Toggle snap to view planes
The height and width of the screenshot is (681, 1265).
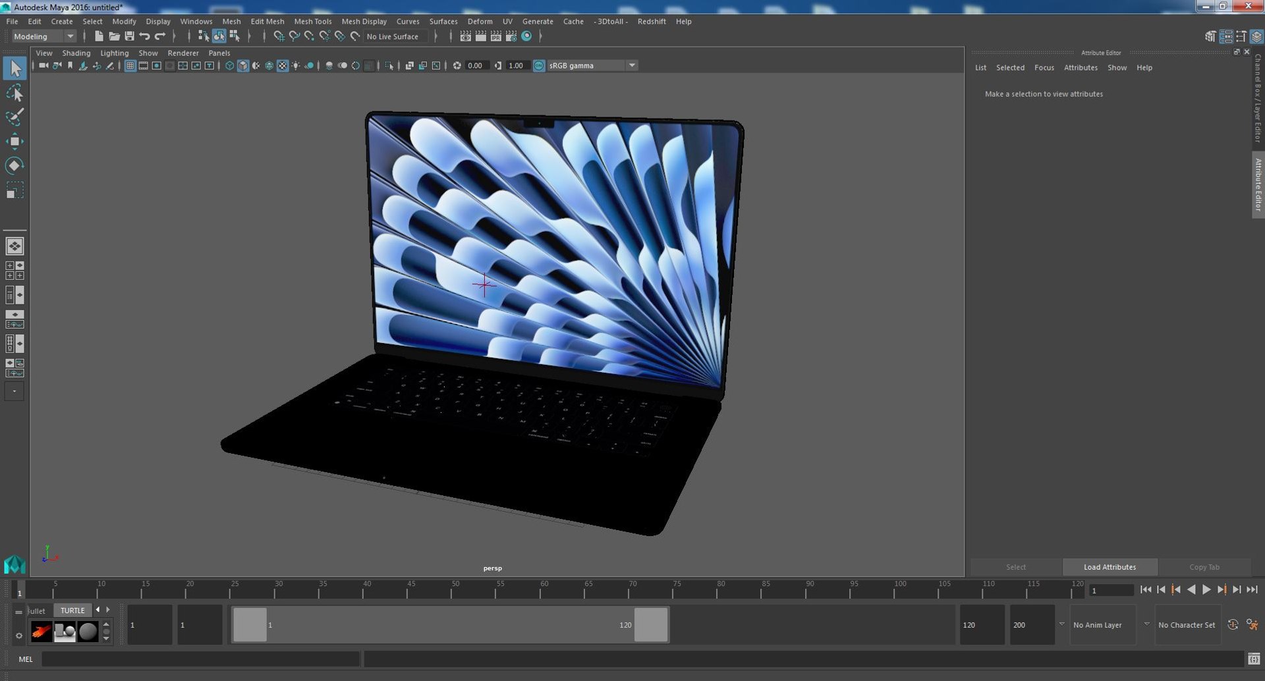pyautogui.click(x=340, y=36)
